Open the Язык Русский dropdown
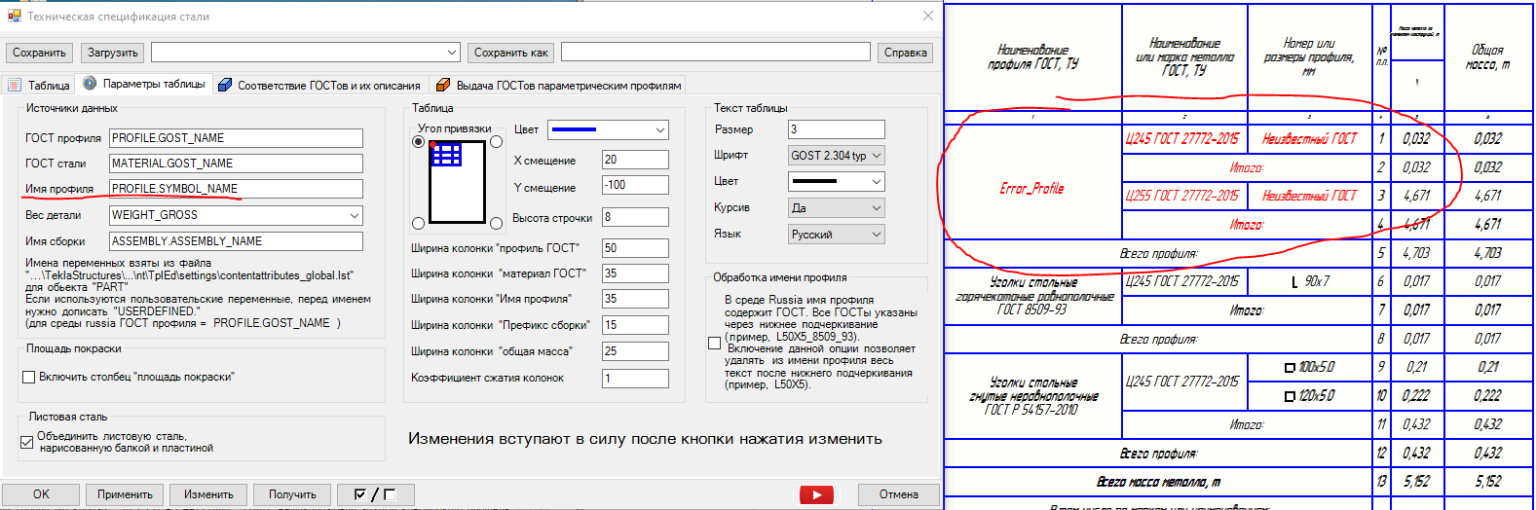The height and width of the screenshot is (510, 1536). (836, 235)
